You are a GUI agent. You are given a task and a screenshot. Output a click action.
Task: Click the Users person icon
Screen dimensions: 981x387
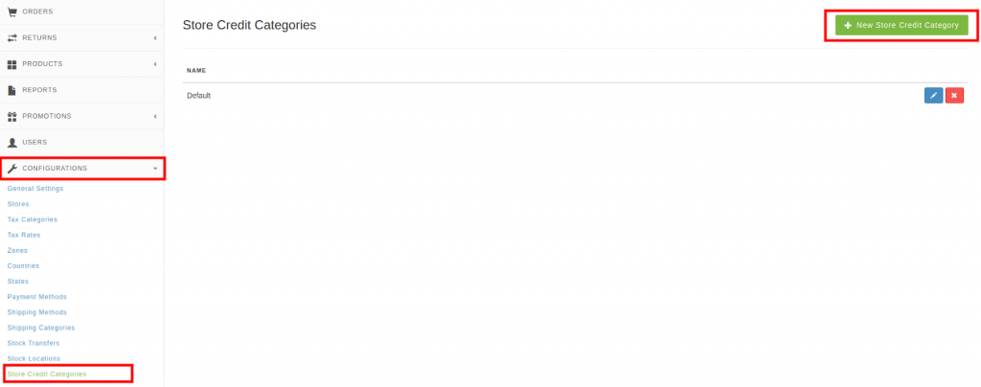pos(11,143)
